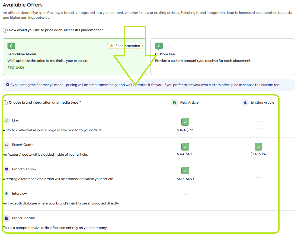
Task: Click the New Article column icon
Action: [175, 103]
